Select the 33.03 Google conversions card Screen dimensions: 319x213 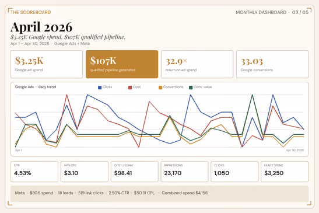tap(272, 64)
